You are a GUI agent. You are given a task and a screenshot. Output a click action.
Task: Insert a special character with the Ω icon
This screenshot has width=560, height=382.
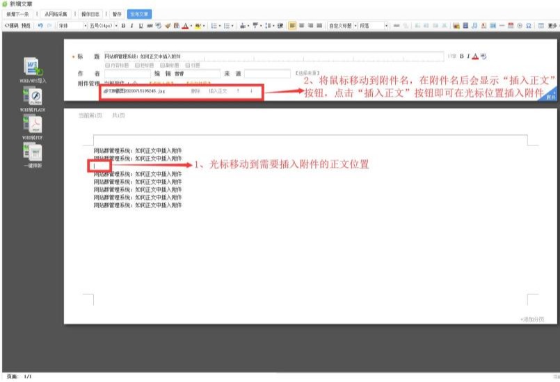529,26
